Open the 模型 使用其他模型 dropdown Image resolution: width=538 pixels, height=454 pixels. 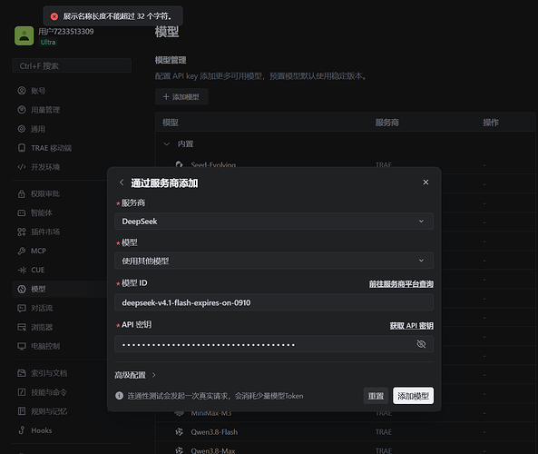tap(274, 261)
